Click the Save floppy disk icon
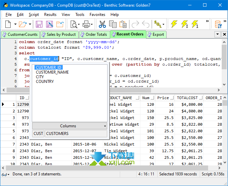This screenshot has height=186, width=228. (39, 24)
